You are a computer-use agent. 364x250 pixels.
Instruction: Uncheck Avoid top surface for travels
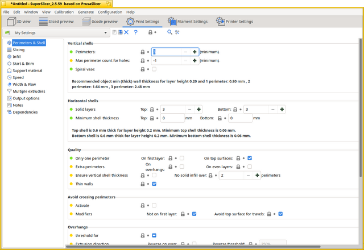[x=280, y=214]
